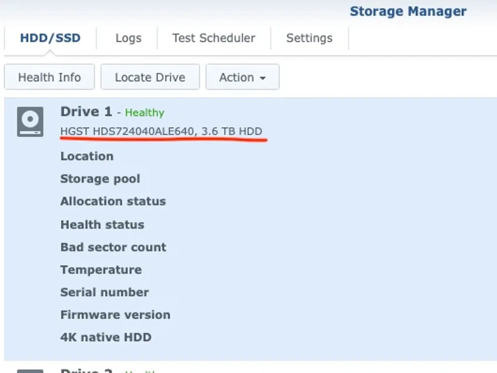Click the Action dropdown arrow chevron
The width and height of the screenshot is (497, 373).
(263, 78)
